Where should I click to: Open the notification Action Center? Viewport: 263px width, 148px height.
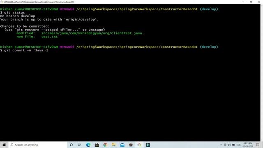[x=258, y=145]
